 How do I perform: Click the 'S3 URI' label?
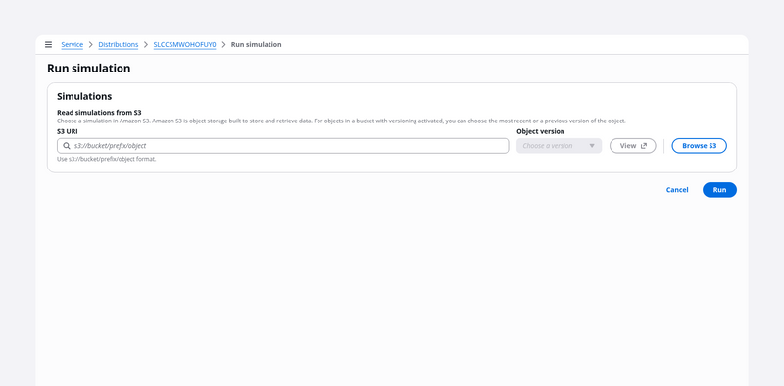(x=68, y=131)
